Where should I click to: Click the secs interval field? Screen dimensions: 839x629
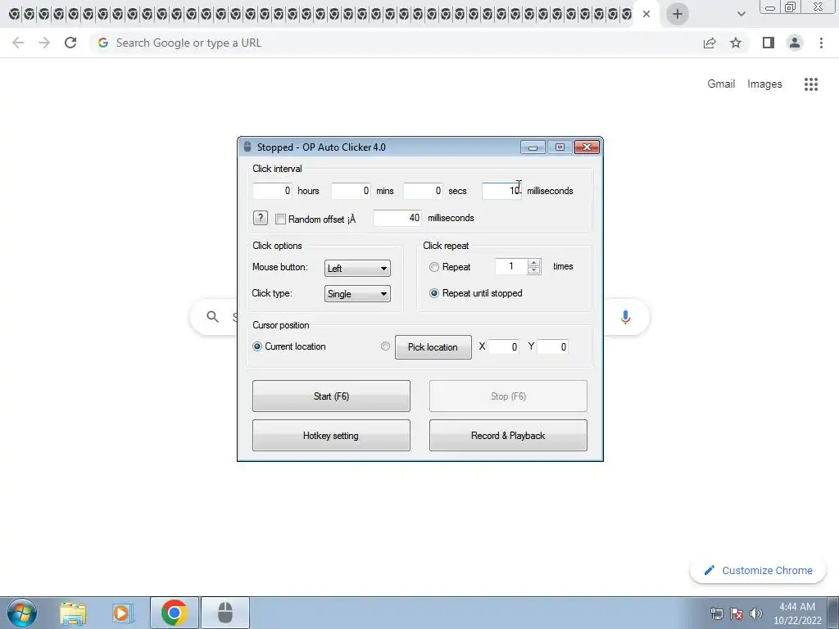(x=423, y=191)
